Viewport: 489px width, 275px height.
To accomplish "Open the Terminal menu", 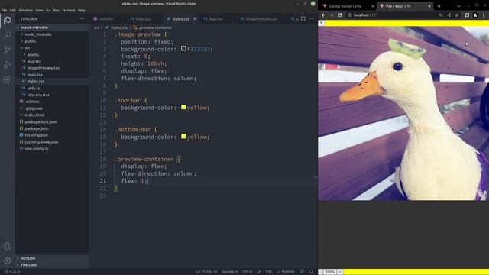I will point(68,10).
